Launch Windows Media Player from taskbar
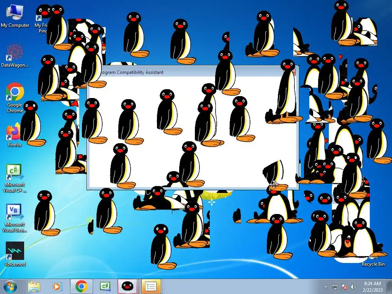Image resolution: width=392 pixels, height=294 pixels. point(57,286)
